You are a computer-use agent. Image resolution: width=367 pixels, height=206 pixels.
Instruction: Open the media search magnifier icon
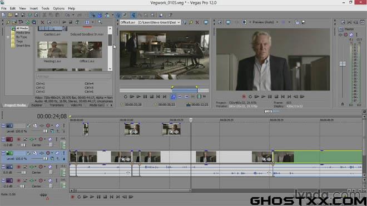pyautogui.click(x=100, y=22)
